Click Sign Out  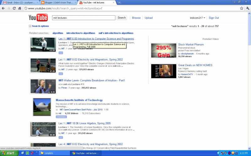click(x=214, y=18)
